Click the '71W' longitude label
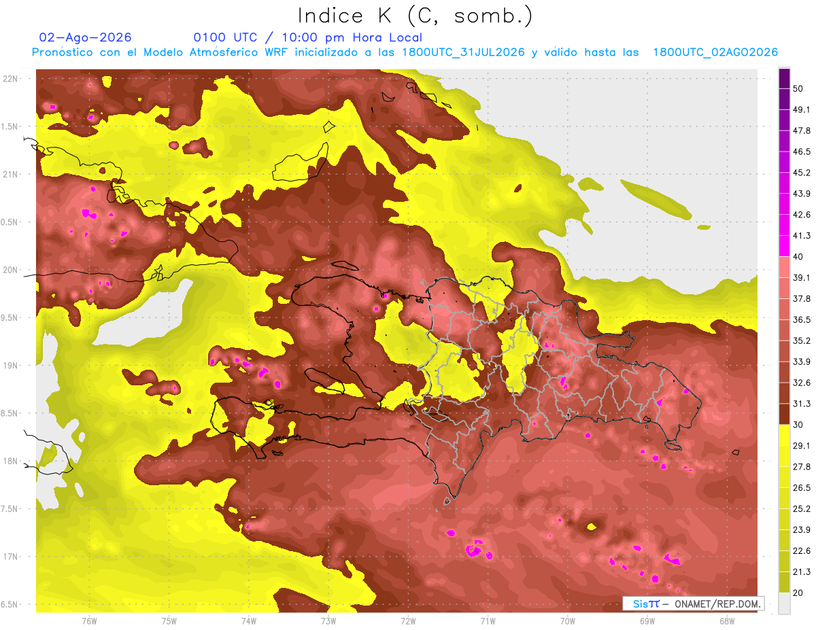Viewport: 816px width, 630px height. coord(488,620)
